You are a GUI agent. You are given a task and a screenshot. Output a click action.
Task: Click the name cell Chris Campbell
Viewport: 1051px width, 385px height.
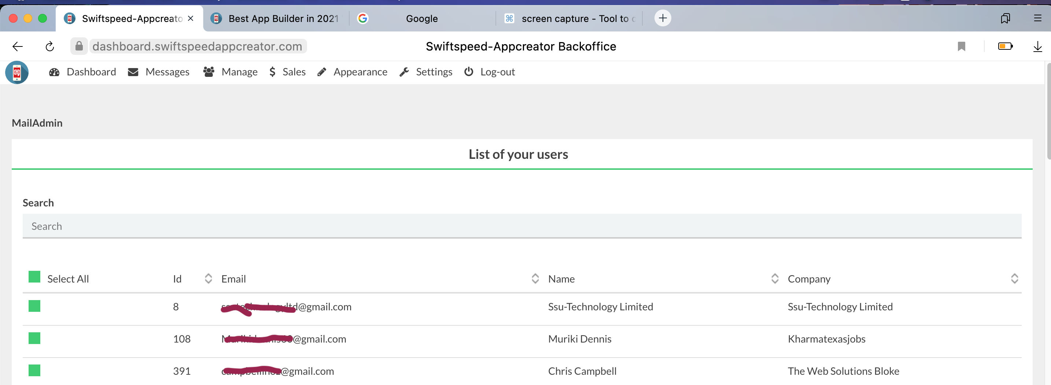tap(582, 371)
